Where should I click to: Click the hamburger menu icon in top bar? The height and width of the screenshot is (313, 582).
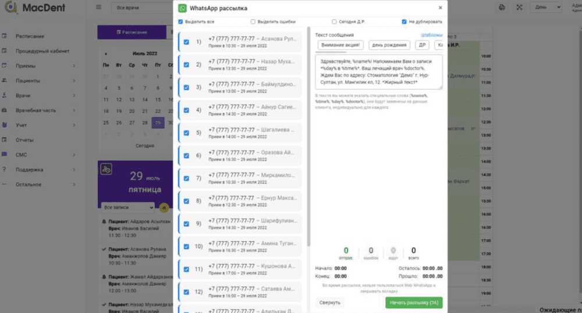tap(99, 8)
